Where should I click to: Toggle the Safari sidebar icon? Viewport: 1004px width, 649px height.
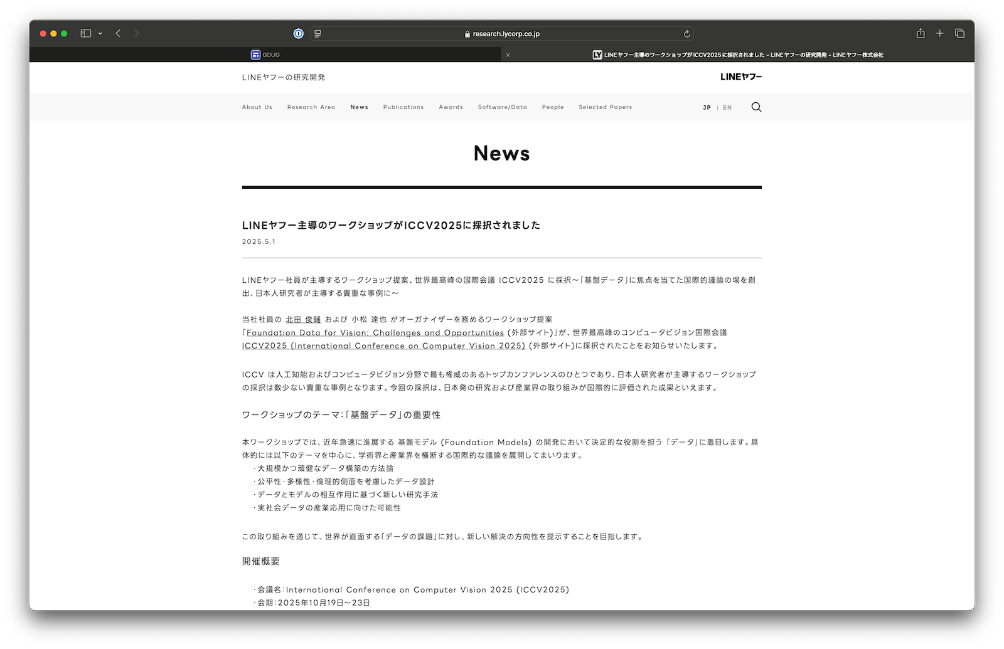click(x=85, y=33)
